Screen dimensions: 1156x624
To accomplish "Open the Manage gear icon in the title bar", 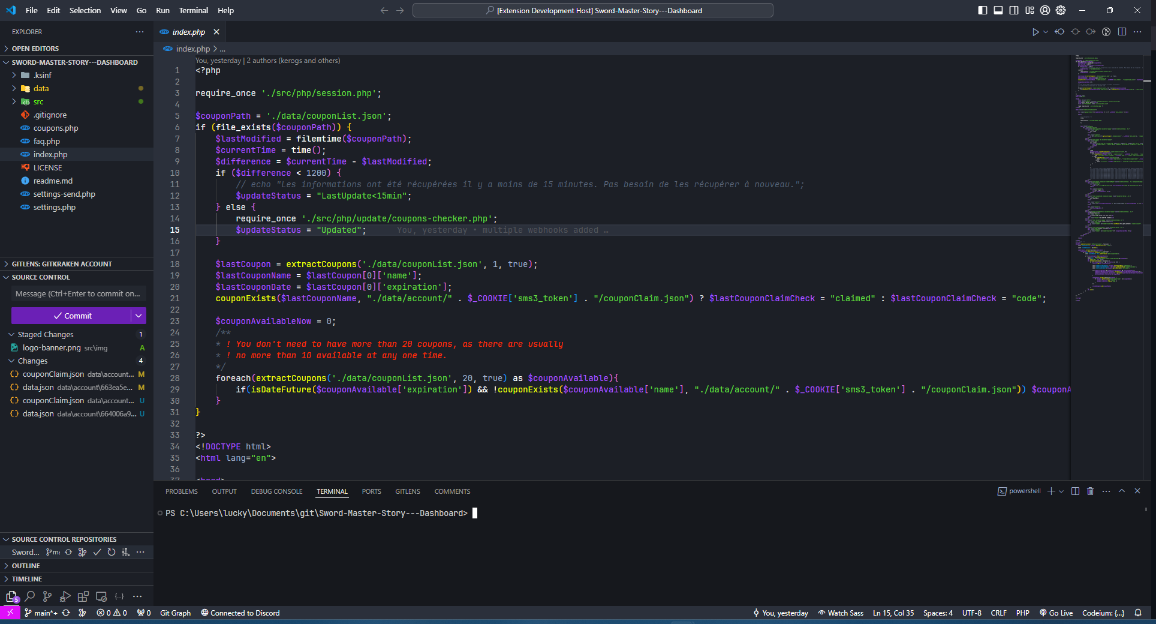I will coord(1061,10).
